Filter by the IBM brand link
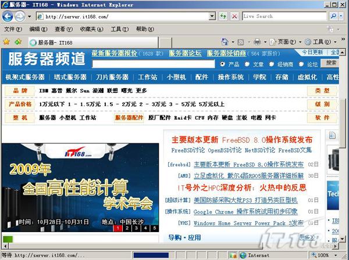The image size is (349, 260). tap(44, 91)
